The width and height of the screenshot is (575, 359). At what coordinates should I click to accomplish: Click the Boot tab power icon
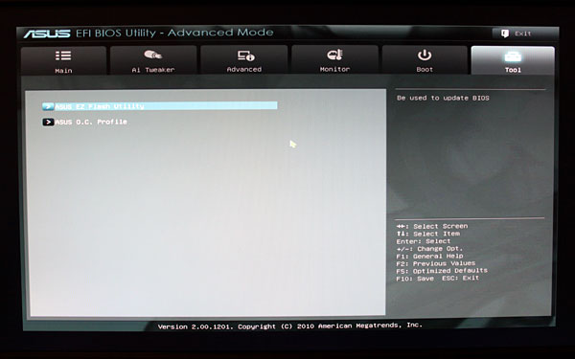425,55
